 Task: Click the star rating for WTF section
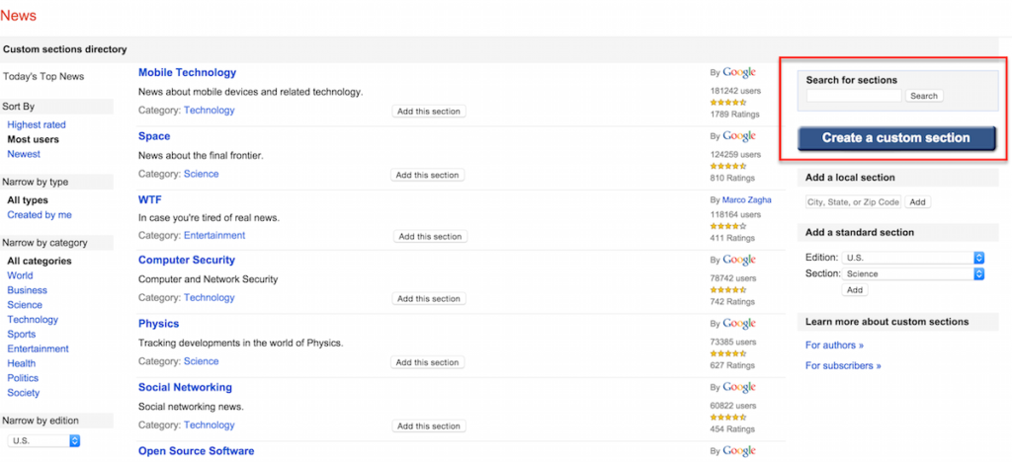tap(728, 226)
